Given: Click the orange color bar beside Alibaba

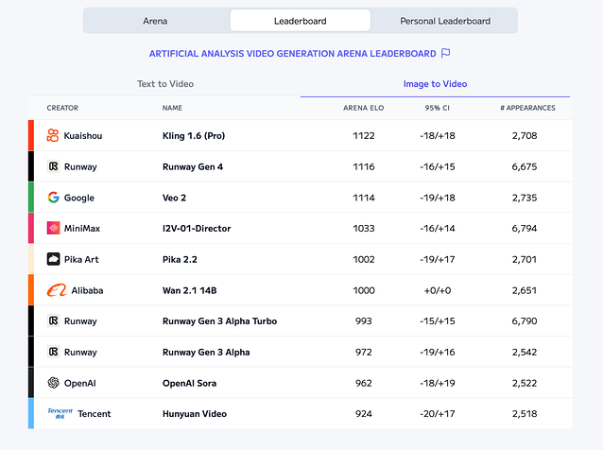Looking at the screenshot, I should 30,290.
